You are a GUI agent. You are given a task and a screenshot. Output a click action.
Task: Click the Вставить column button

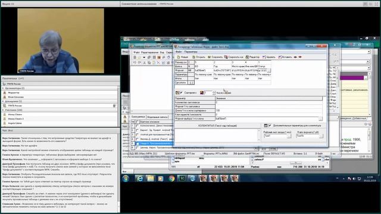(x=285, y=57)
